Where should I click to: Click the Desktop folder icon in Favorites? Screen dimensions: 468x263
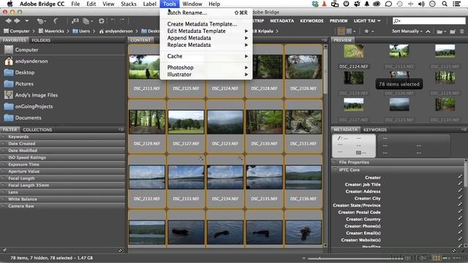(x=9, y=72)
